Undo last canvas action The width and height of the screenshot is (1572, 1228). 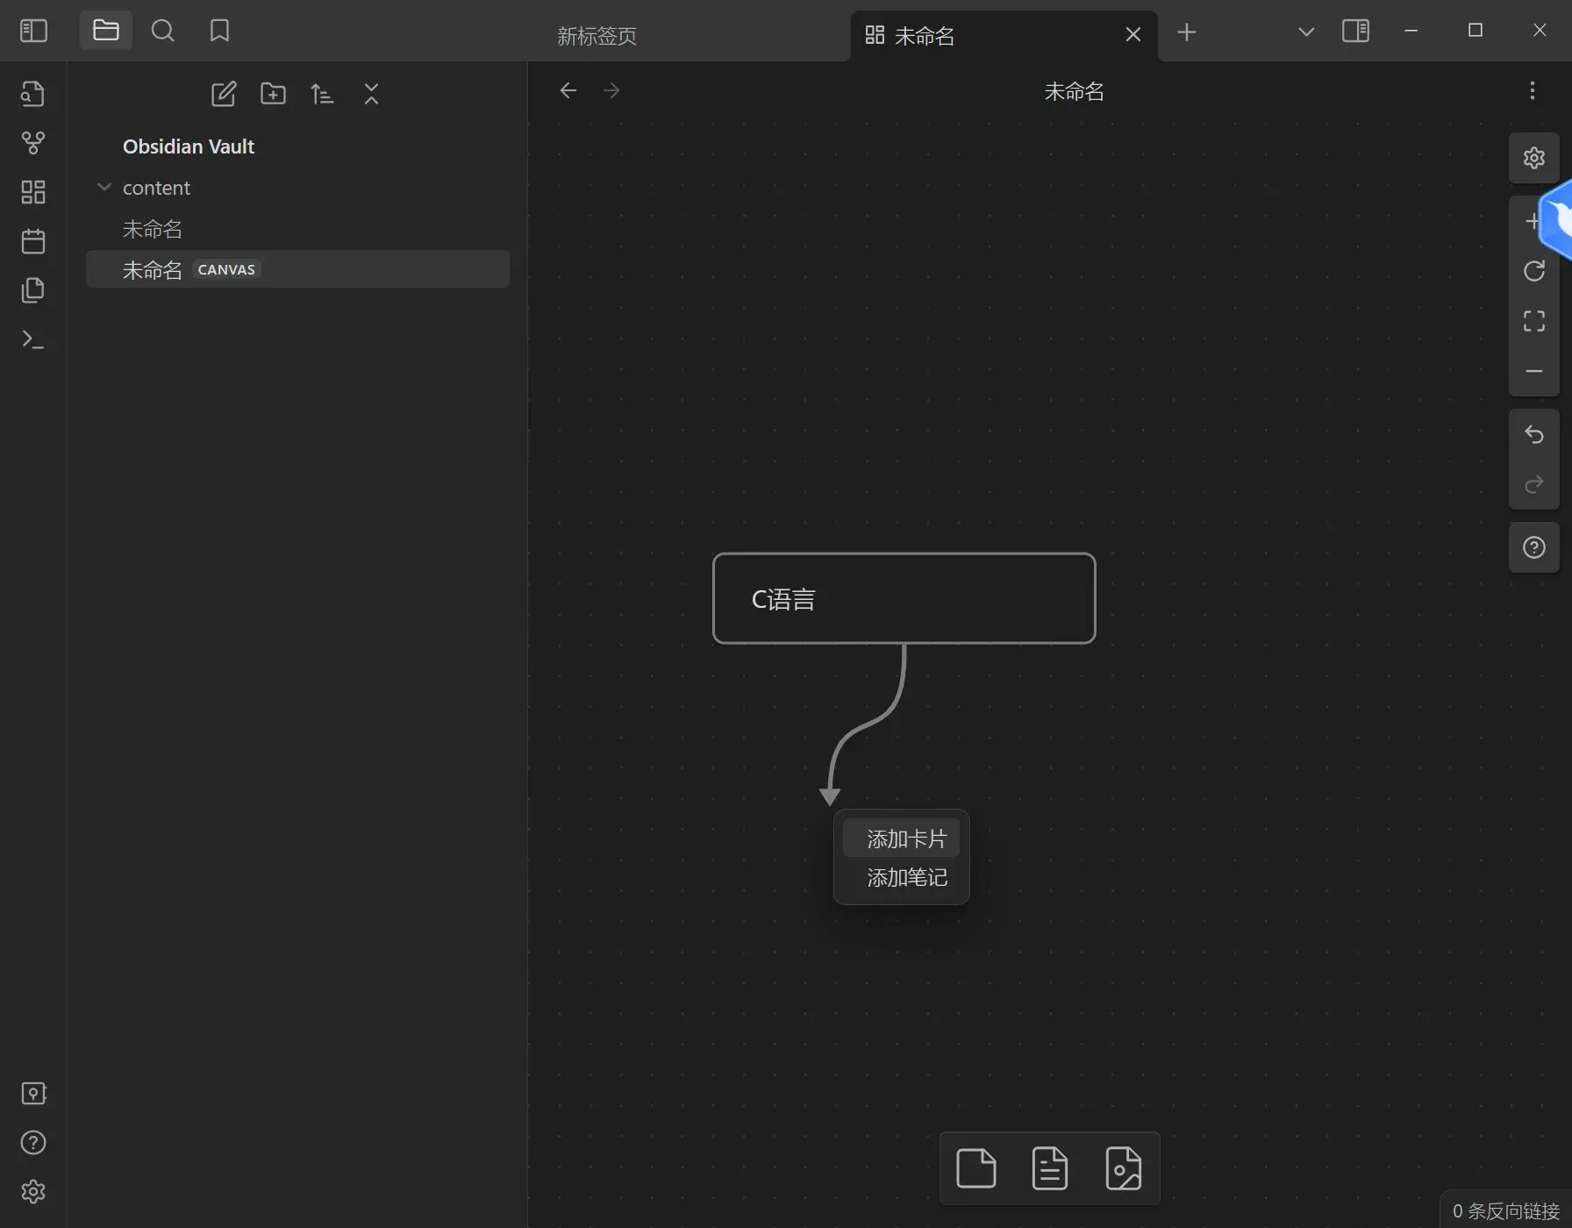(1534, 434)
